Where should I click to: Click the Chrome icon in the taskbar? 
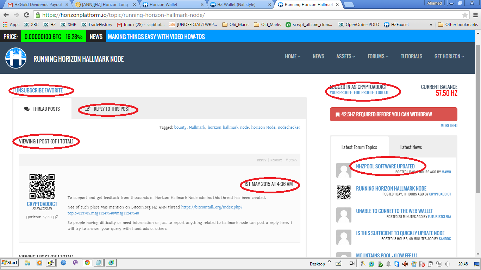tap(87, 263)
